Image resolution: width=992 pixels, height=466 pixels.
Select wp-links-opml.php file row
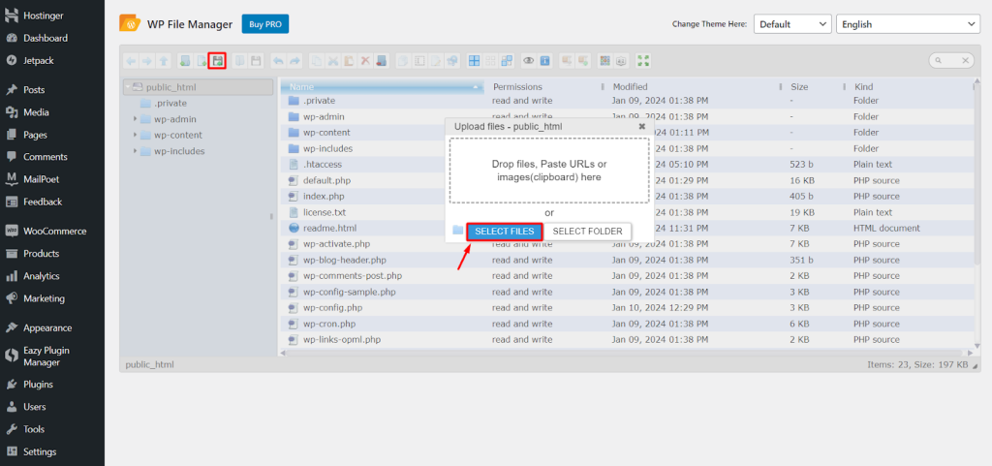[627, 339]
